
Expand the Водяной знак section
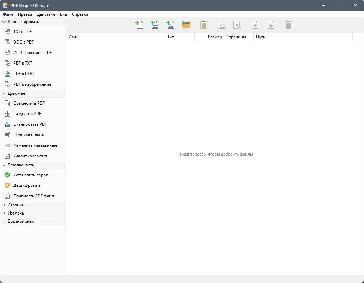pos(21,221)
